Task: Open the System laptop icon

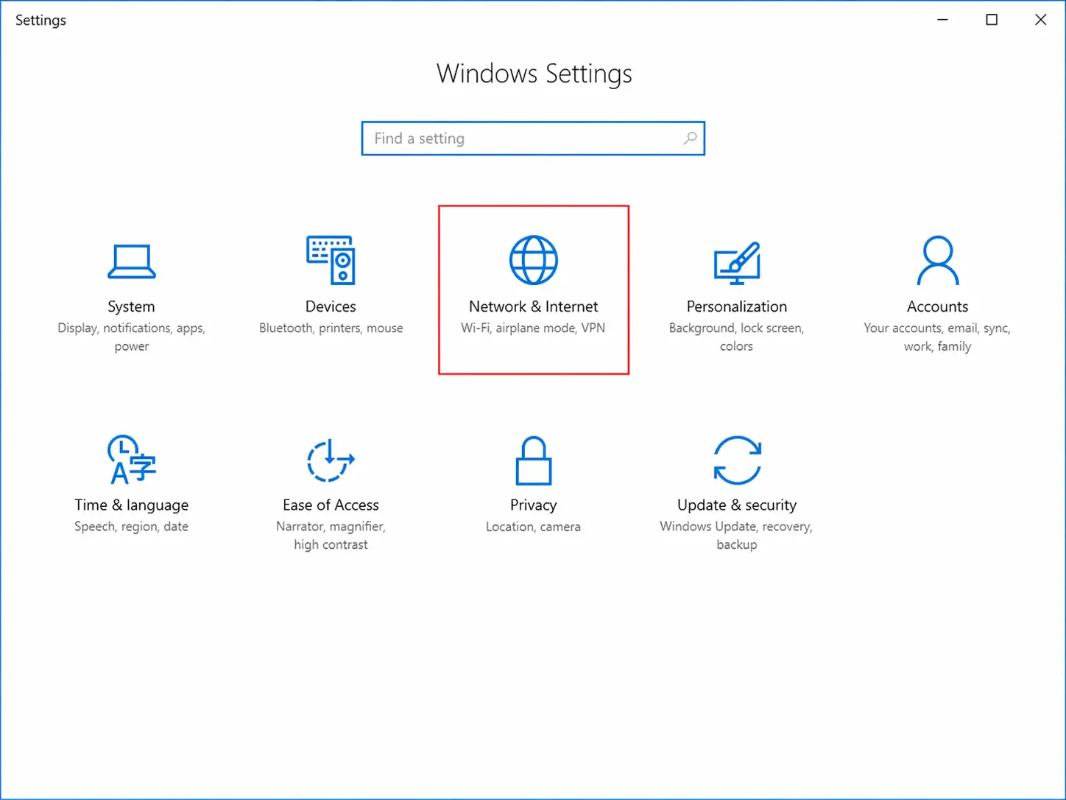Action: coord(131,262)
